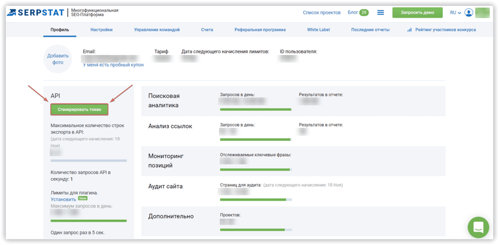
Task: Open the Последние отчеты tab
Action: point(370,30)
